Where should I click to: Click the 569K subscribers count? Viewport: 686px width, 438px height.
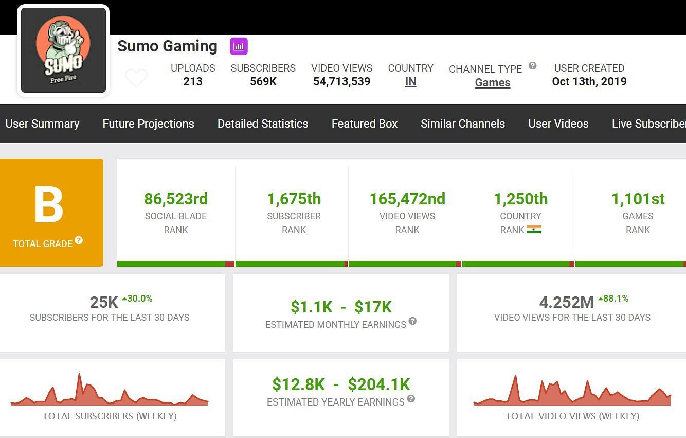point(263,81)
